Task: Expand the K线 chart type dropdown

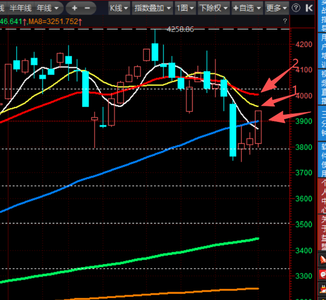Action: tap(119, 8)
